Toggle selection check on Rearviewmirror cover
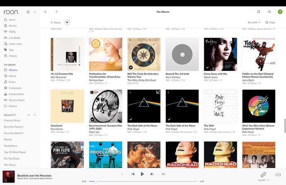 click(x=92, y=119)
